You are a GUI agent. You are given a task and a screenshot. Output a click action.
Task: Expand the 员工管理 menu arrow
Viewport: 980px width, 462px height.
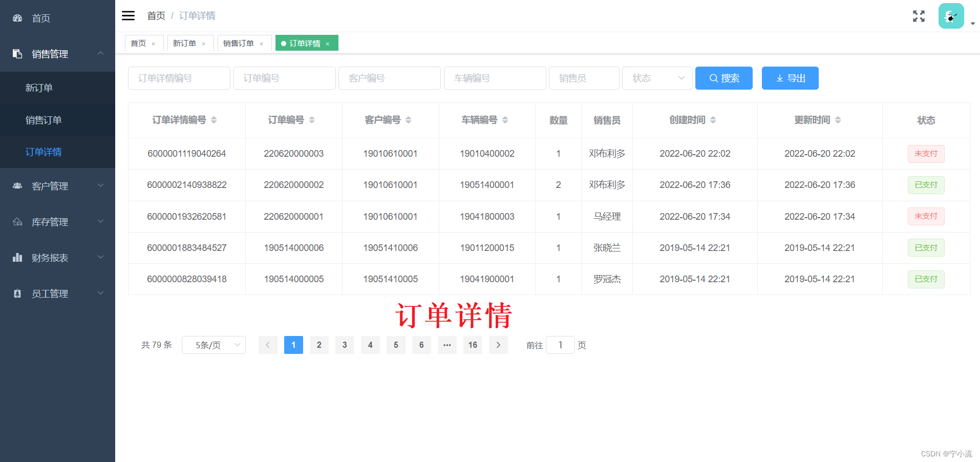[x=101, y=293]
